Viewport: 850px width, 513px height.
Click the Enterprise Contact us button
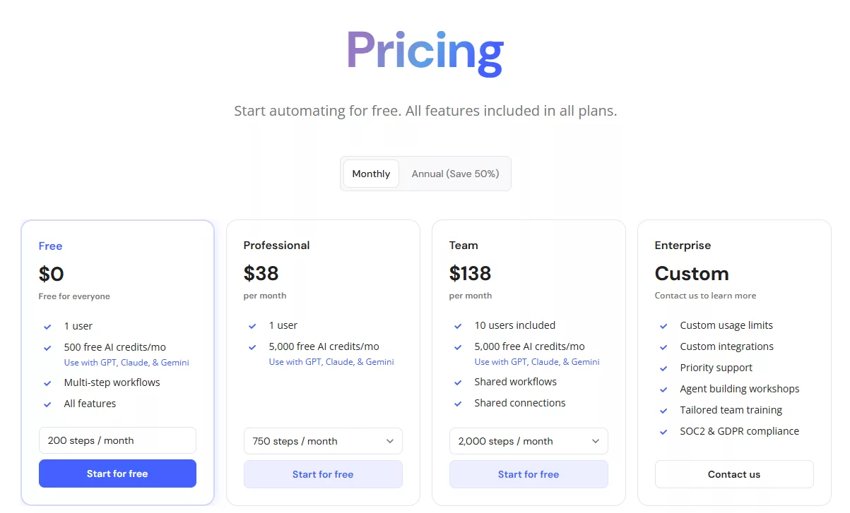(x=734, y=474)
